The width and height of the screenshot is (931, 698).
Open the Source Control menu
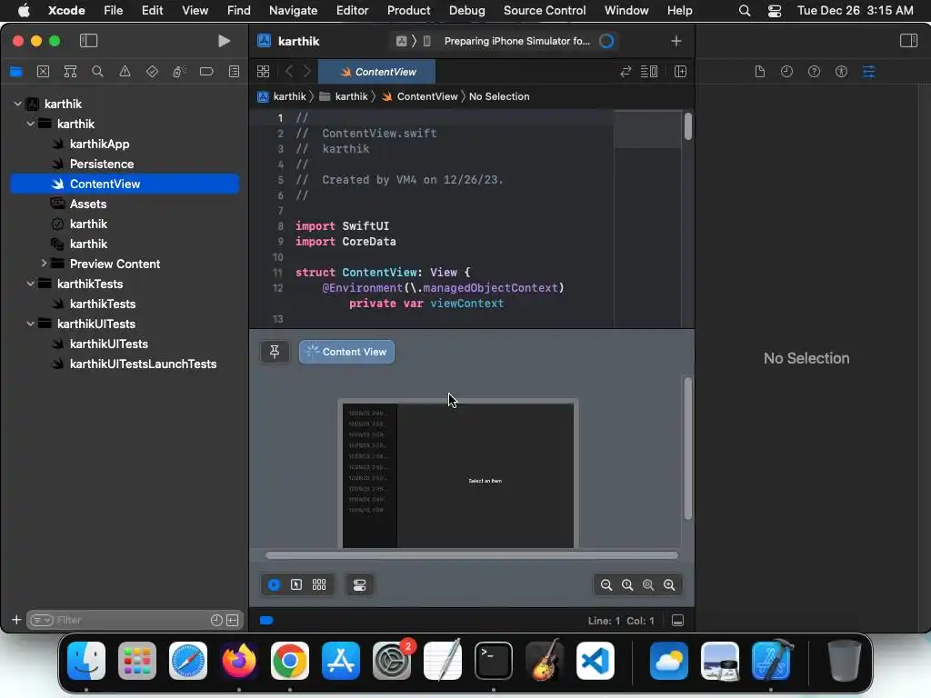coord(545,10)
